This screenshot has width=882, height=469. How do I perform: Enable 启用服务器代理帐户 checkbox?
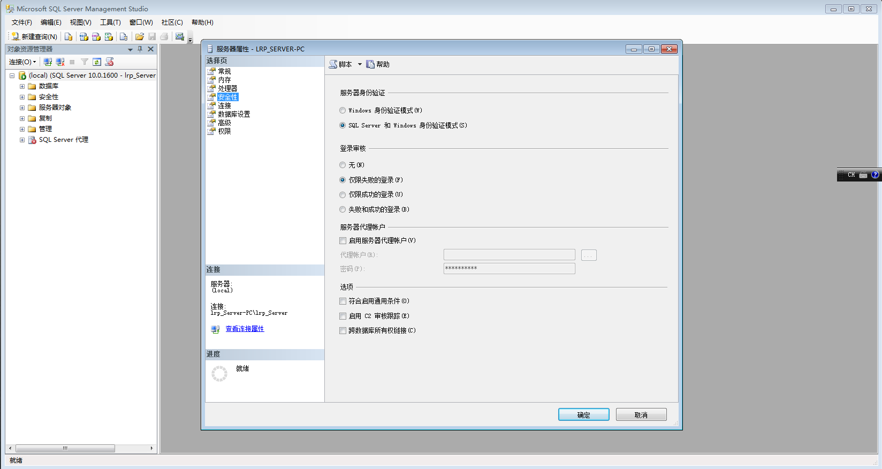(343, 241)
